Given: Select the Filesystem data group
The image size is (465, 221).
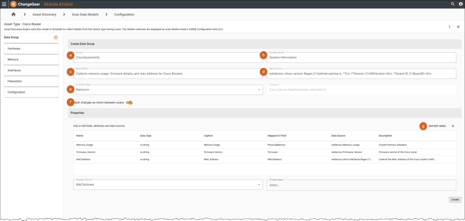Looking at the screenshot, I should [x=31, y=81].
